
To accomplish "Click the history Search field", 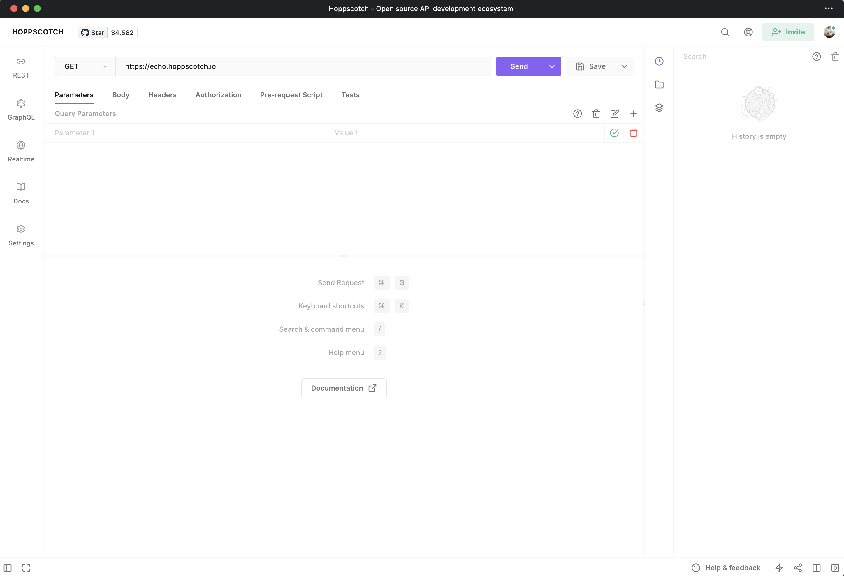I will click(741, 57).
